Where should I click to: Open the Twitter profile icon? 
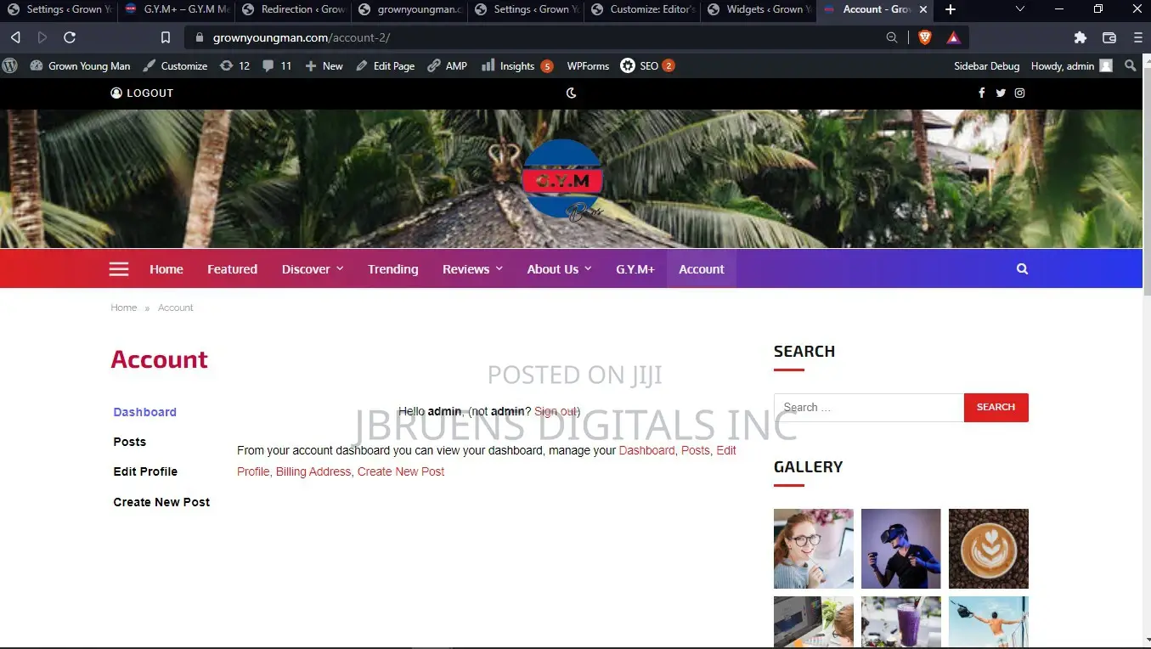1001,93
